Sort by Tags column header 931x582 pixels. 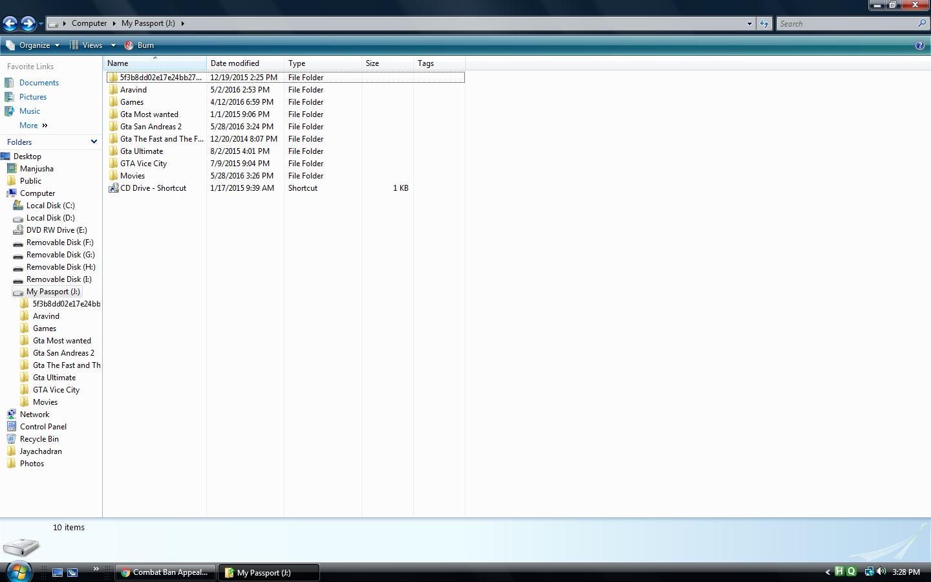(439, 63)
